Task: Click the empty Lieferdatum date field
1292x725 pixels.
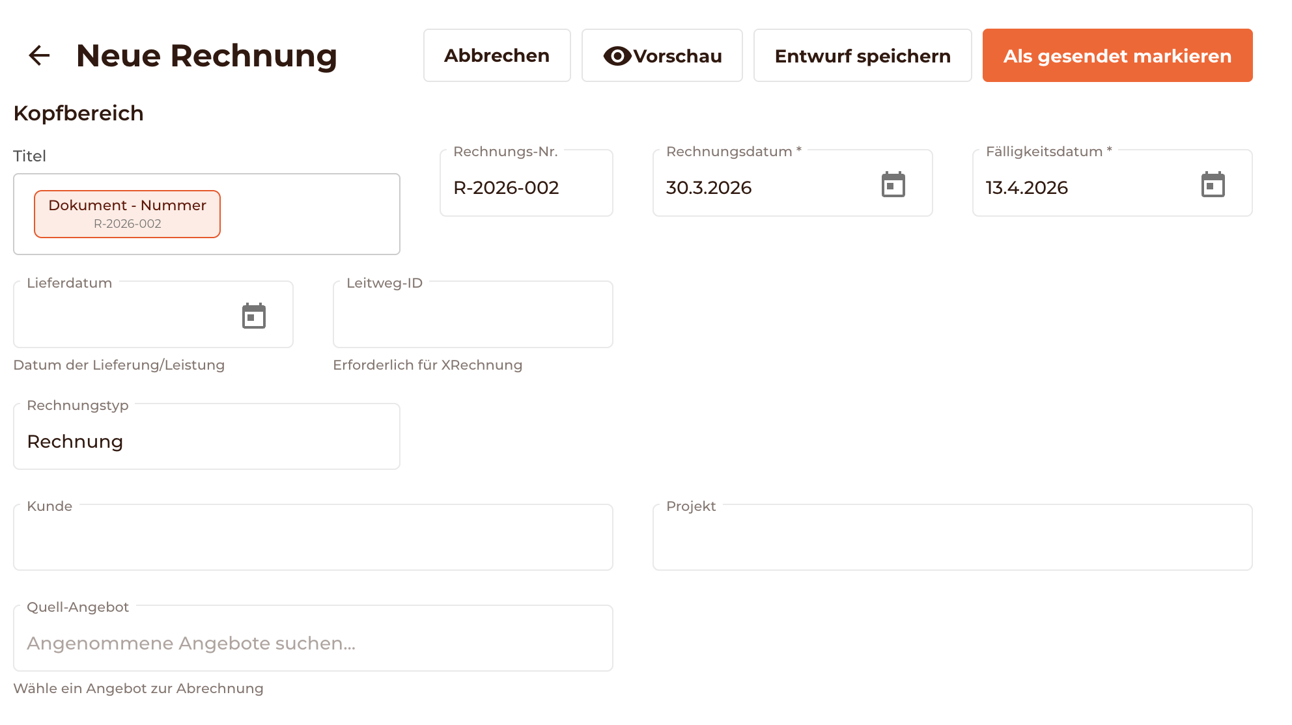Action: click(x=124, y=319)
